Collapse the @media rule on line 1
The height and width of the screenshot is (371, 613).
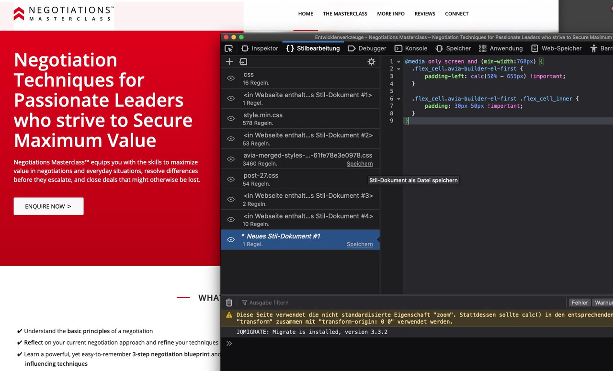(398, 62)
